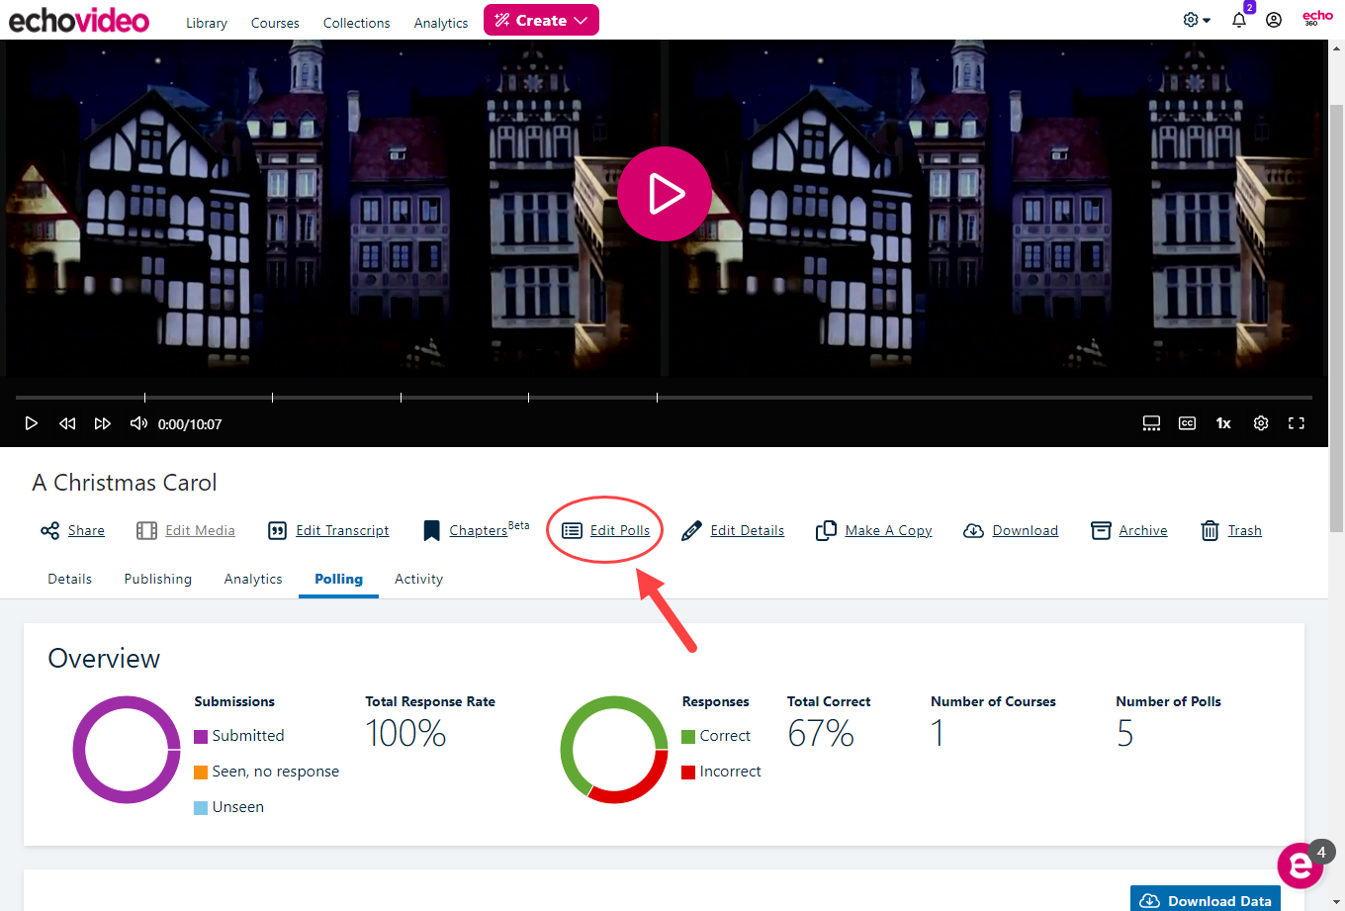Screen dimensions: 1345x911
Task: Toggle the Seen, no response legend item
Action: point(266,772)
